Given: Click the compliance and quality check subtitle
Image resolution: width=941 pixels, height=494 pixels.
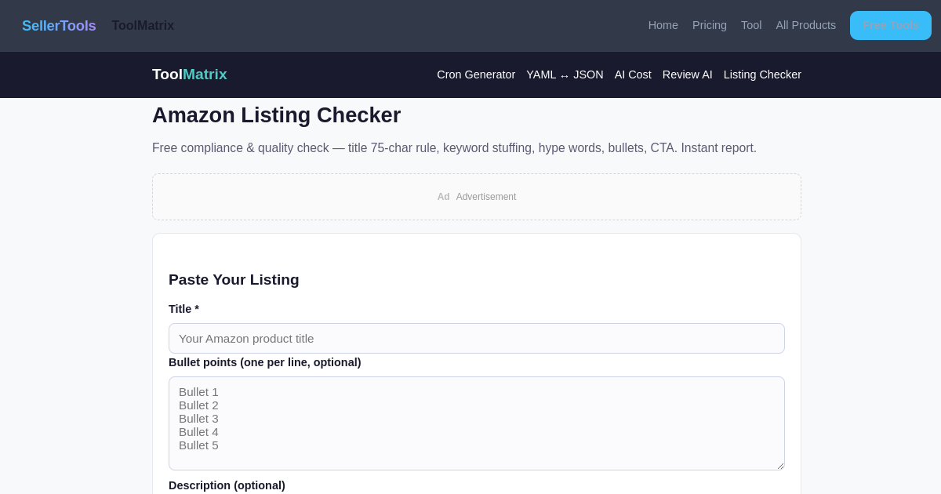Looking at the screenshot, I should (x=454, y=148).
